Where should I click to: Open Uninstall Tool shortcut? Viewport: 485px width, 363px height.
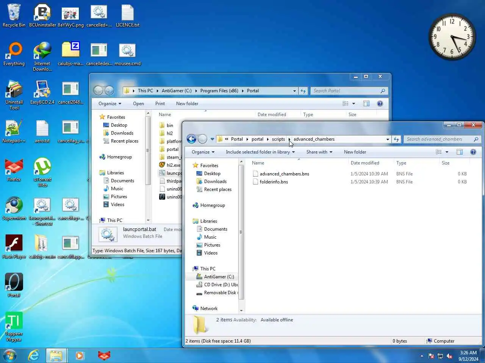click(x=14, y=95)
